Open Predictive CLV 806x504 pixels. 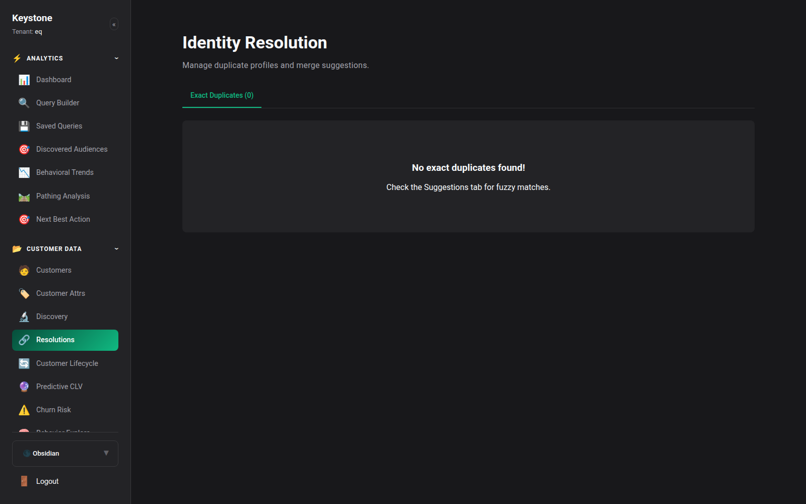(x=65, y=387)
